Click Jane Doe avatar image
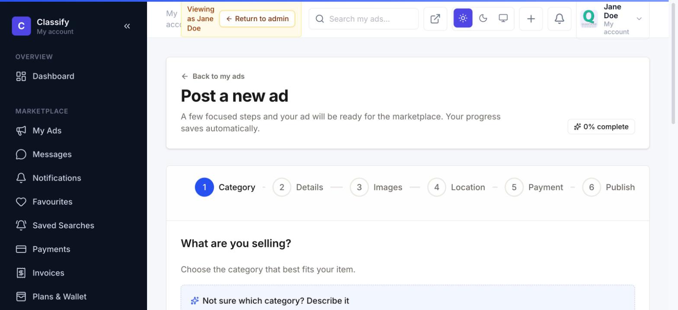Image resolution: width=678 pixels, height=310 pixels. click(589, 19)
